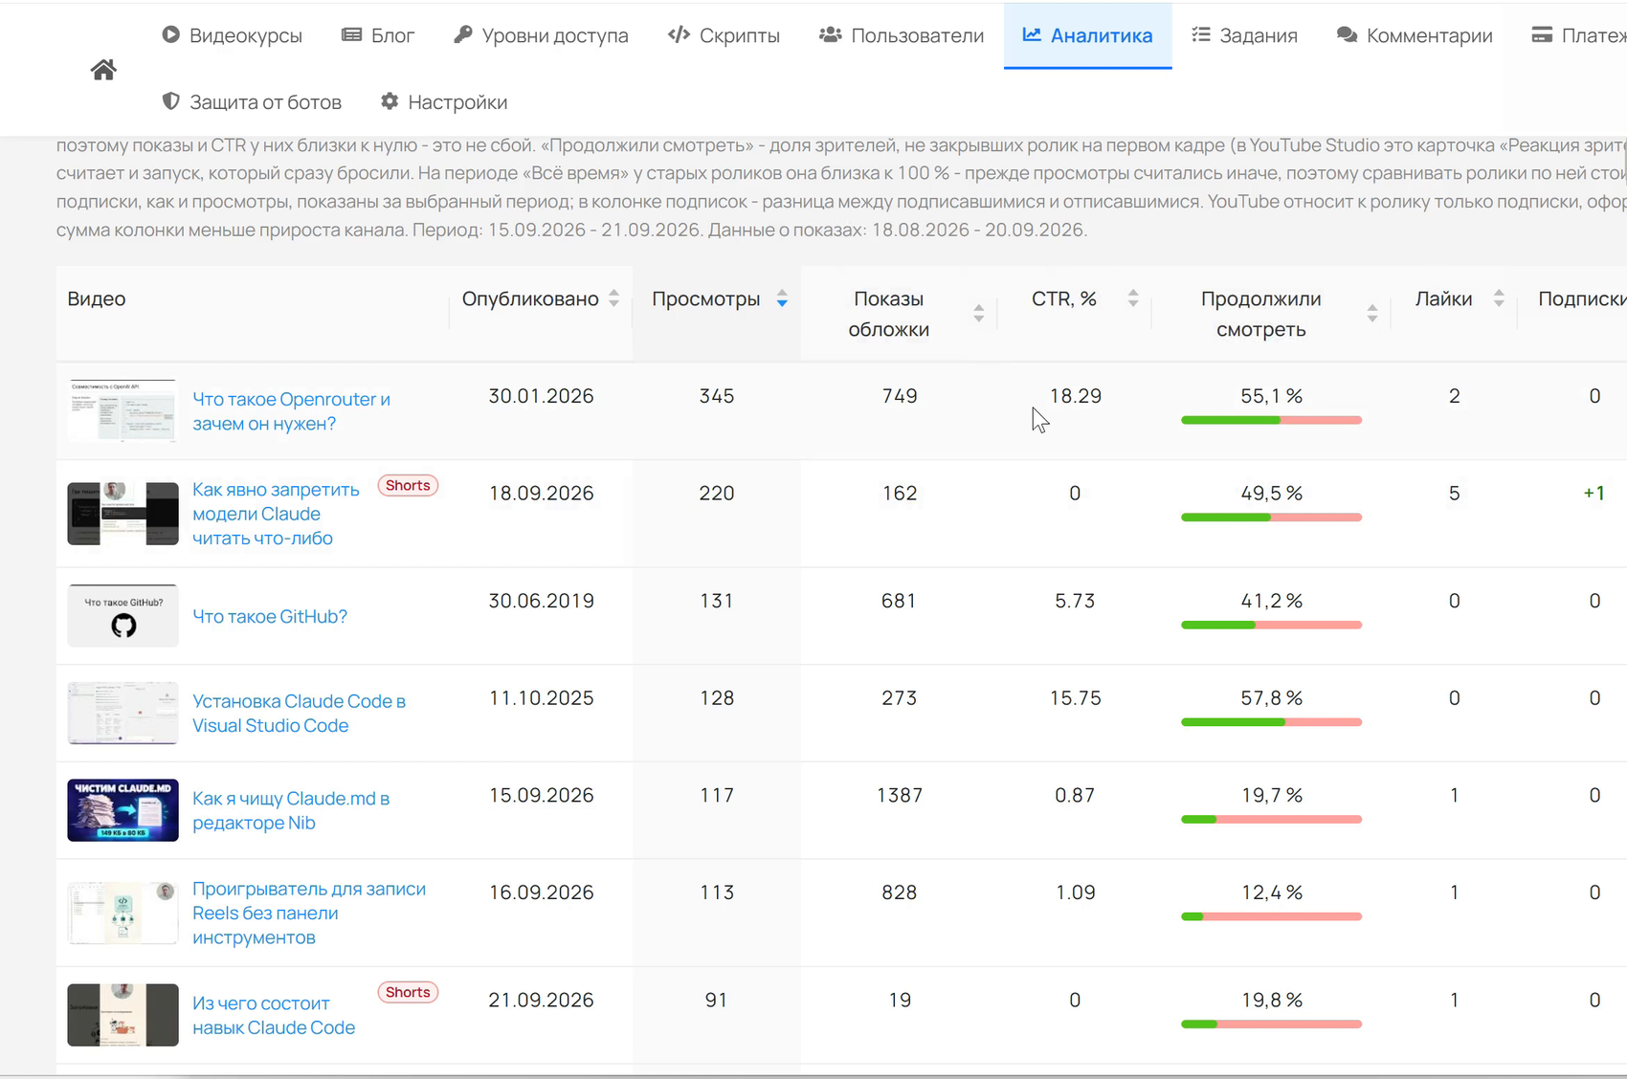The width and height of the screenshot is (1627, 1079).
Task: Click thumbnail of Что такое GitHub? video
Action: 123,616
